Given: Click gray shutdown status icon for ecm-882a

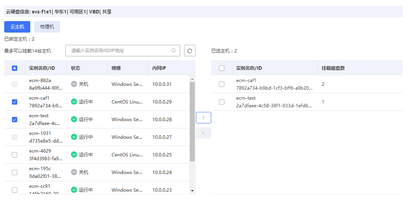Looking at the screenshot, I should pos(74,84).
